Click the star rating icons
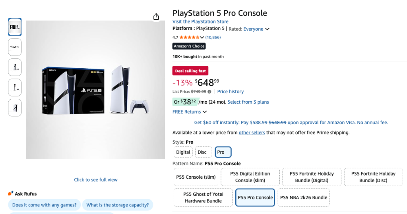 pos(189,37)
